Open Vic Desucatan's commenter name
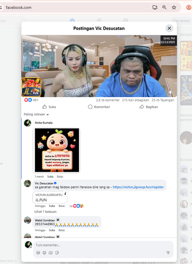Viewport: 192px width, 264px height. [x=44, y=183]
